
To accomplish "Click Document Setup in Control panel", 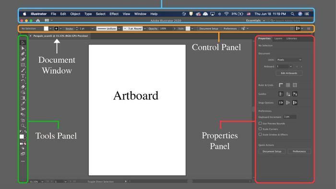I will (208, 28).
